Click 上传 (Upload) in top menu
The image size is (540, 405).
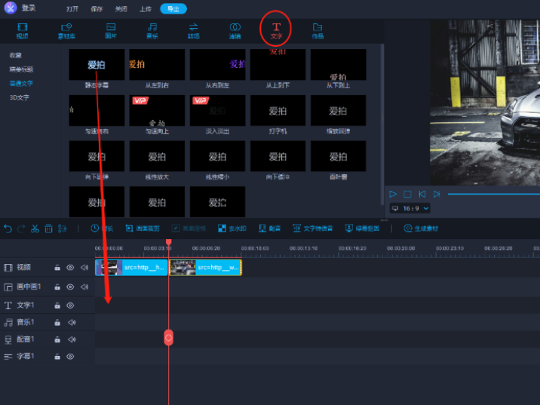pyautogui.click(x=146, y=9)
